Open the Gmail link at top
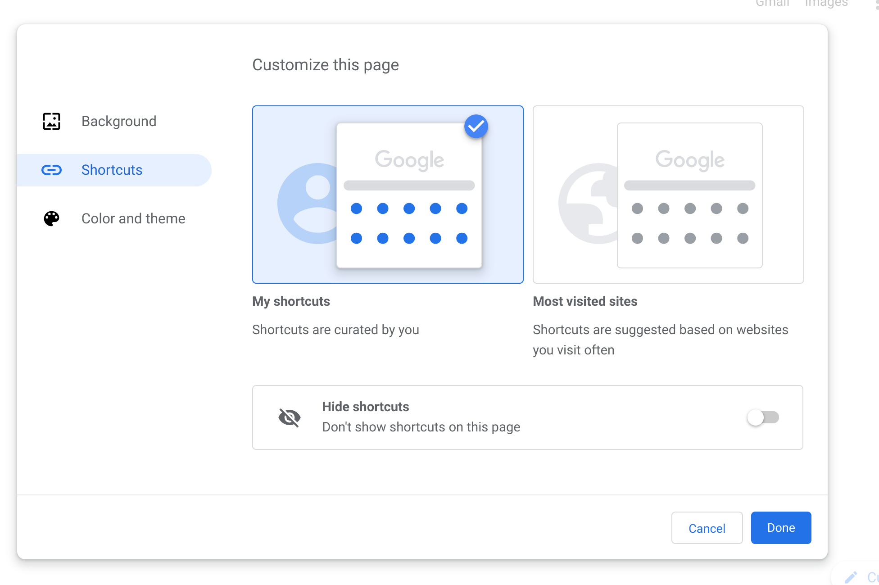This screenshot has width=879, height=585. (x=772, y=4)
